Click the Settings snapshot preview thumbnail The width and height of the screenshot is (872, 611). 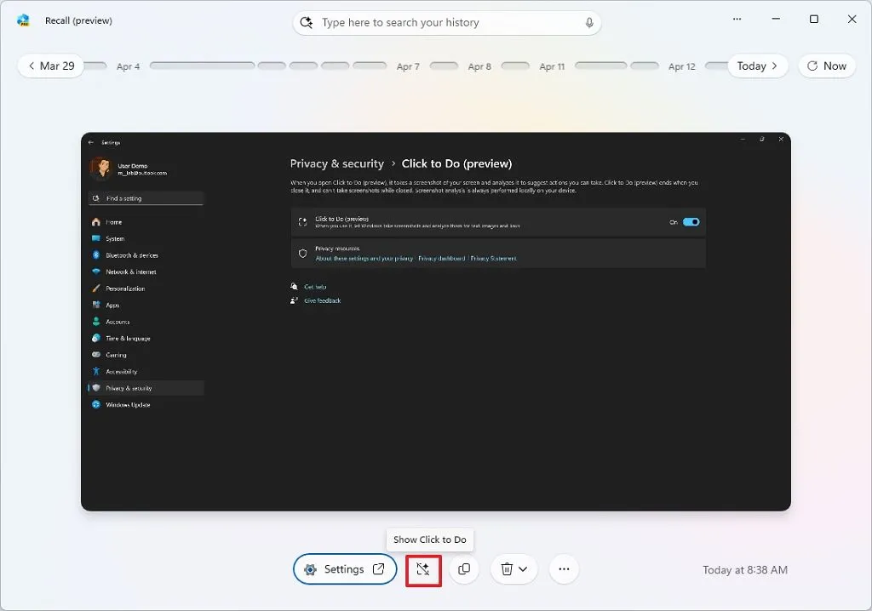click(x=435, y=322)
